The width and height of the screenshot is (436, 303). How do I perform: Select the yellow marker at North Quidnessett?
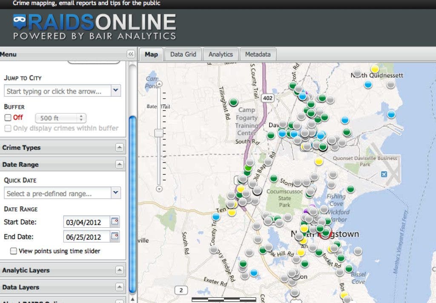click(375, 69)
